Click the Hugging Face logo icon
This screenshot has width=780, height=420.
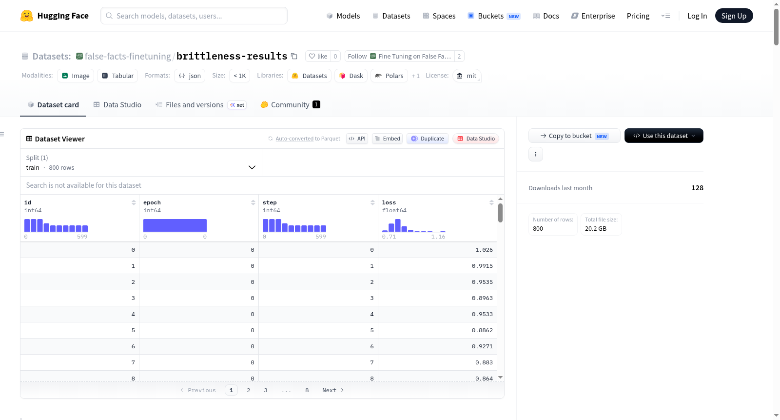pos(27,16)
